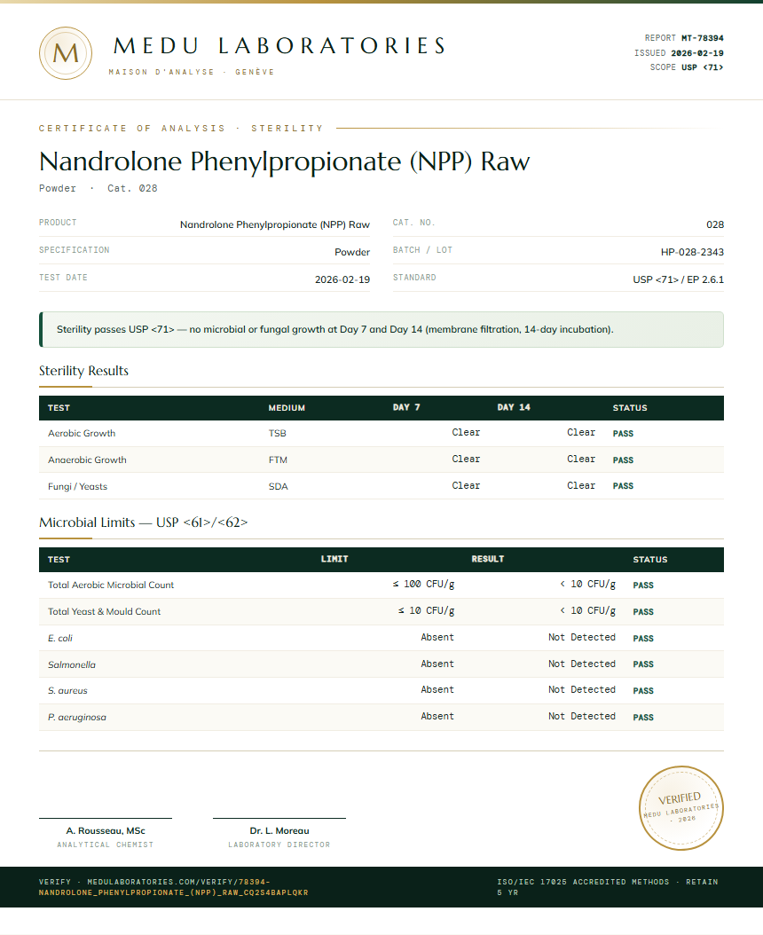Click Absent limit in P. aeruginosa row

pos(437,717)
